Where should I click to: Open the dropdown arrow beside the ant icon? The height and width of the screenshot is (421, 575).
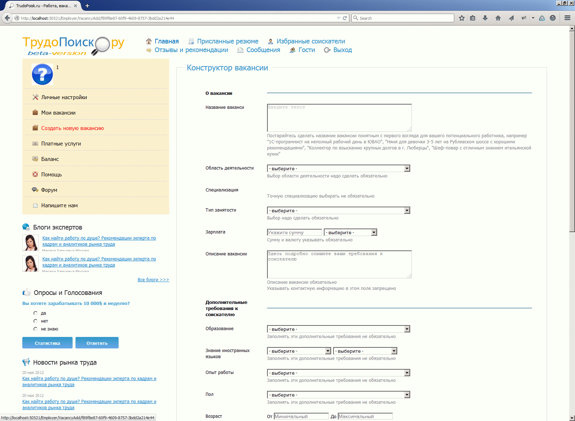(x=533, y=18)
